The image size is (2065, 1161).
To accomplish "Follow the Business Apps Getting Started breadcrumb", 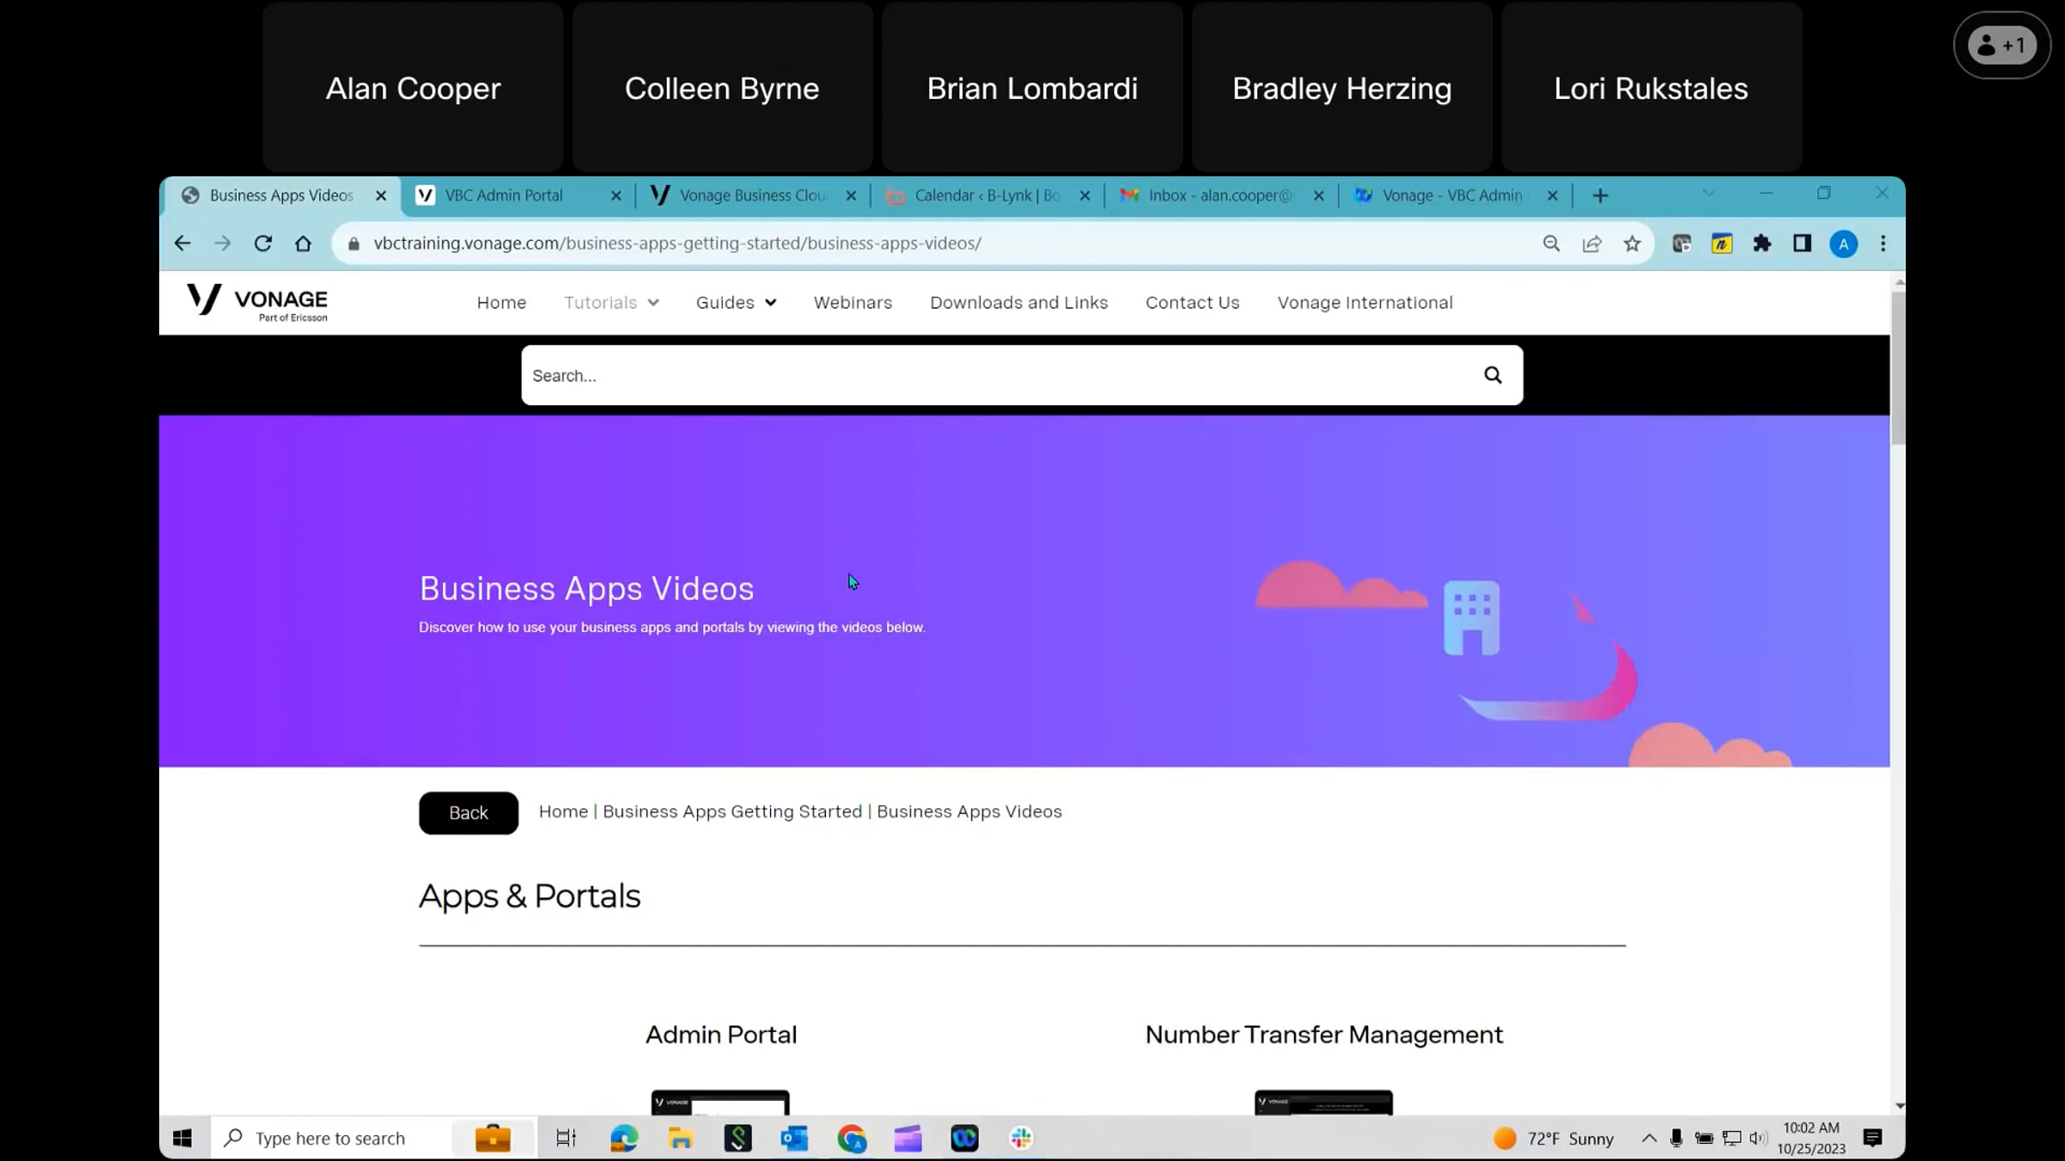I will pos(732,811).
